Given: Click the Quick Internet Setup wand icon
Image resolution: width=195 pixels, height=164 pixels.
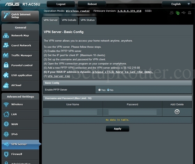Looking at the screenshot, I should (x=6, y=15).
